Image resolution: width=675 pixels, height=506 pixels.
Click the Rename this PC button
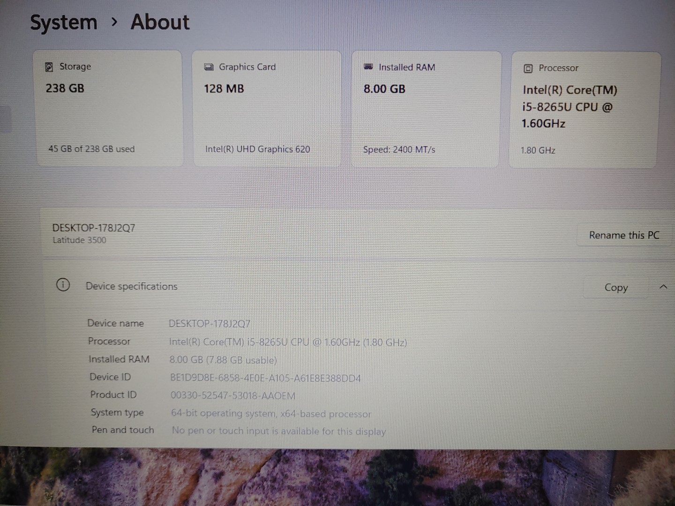(x=624, y=235)
